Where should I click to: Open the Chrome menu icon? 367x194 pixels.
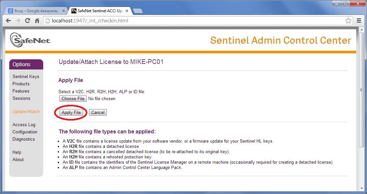click(359, 21)
